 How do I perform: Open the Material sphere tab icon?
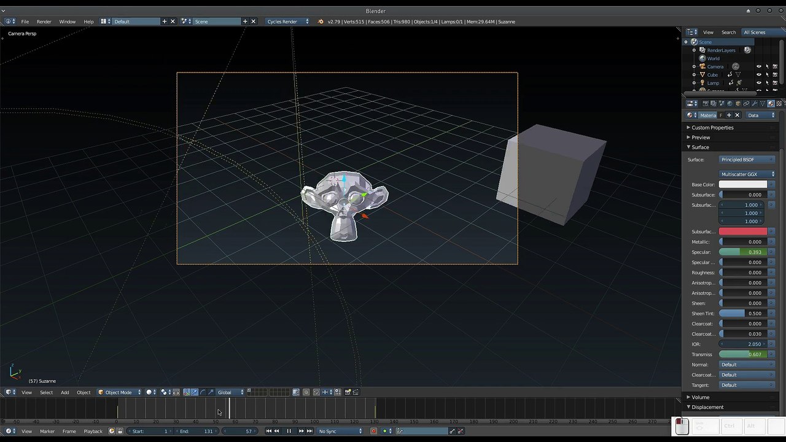(x=771, y=103)
